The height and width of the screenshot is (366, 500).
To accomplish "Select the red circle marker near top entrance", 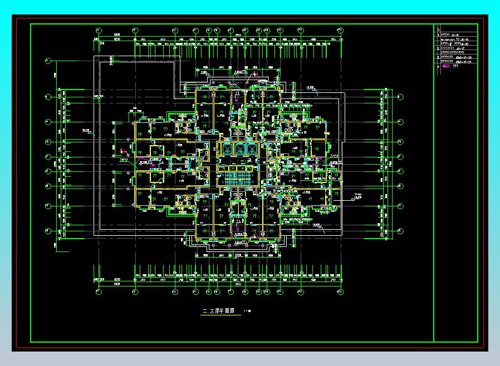I will click(x=256, y=74).
